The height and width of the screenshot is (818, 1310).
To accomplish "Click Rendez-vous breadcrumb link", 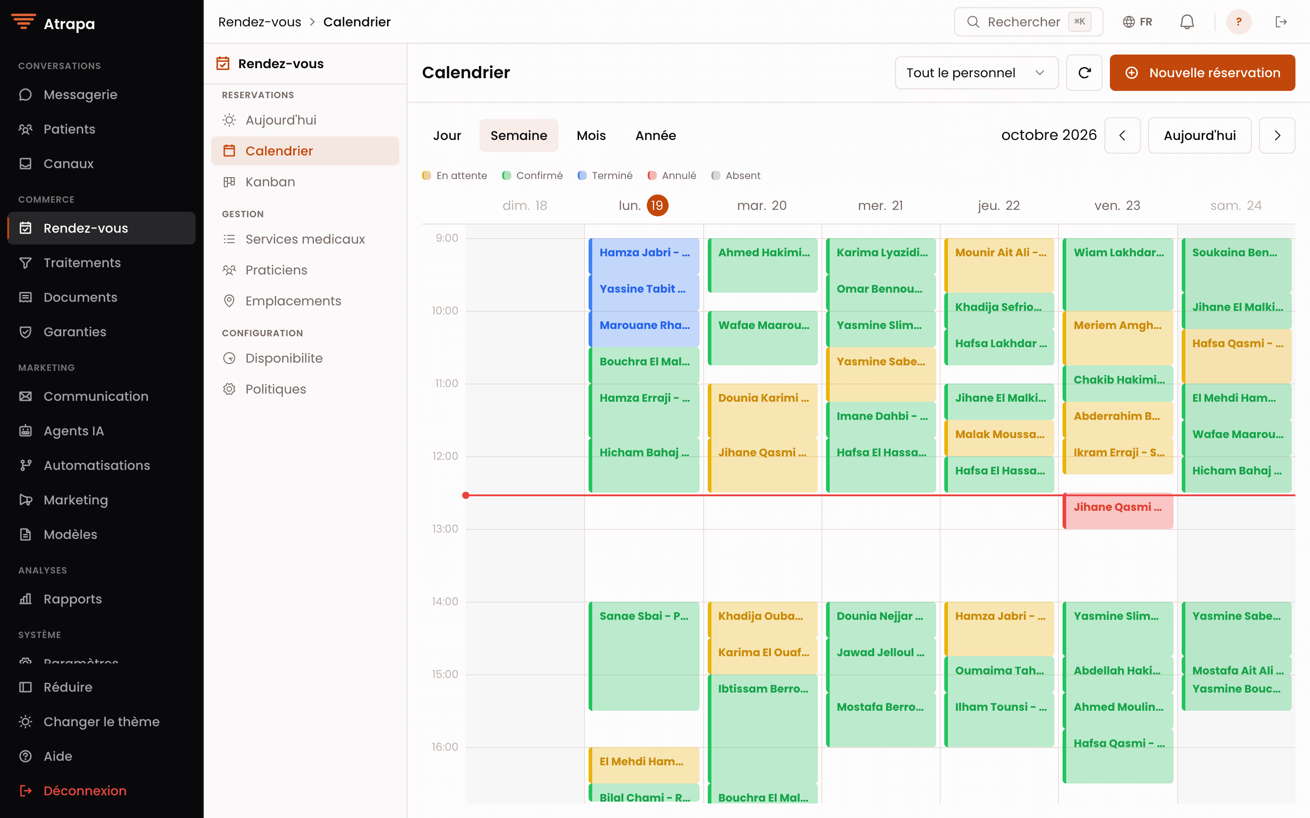I will pos(259,22).
